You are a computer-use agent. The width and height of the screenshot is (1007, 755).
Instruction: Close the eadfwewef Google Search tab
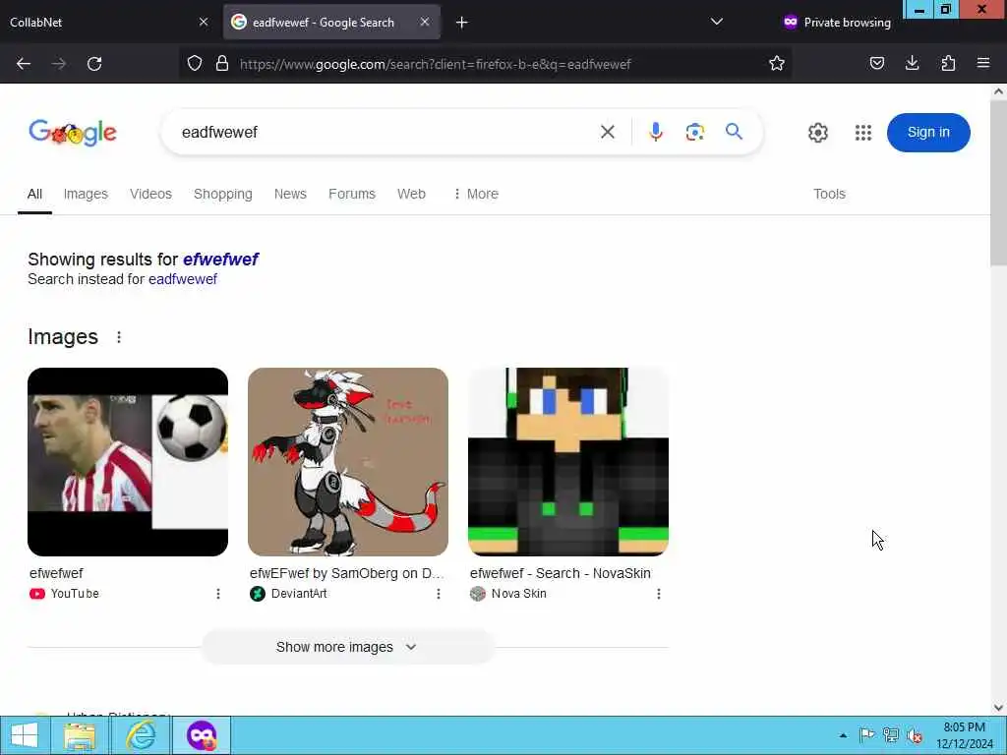[425, 22]
